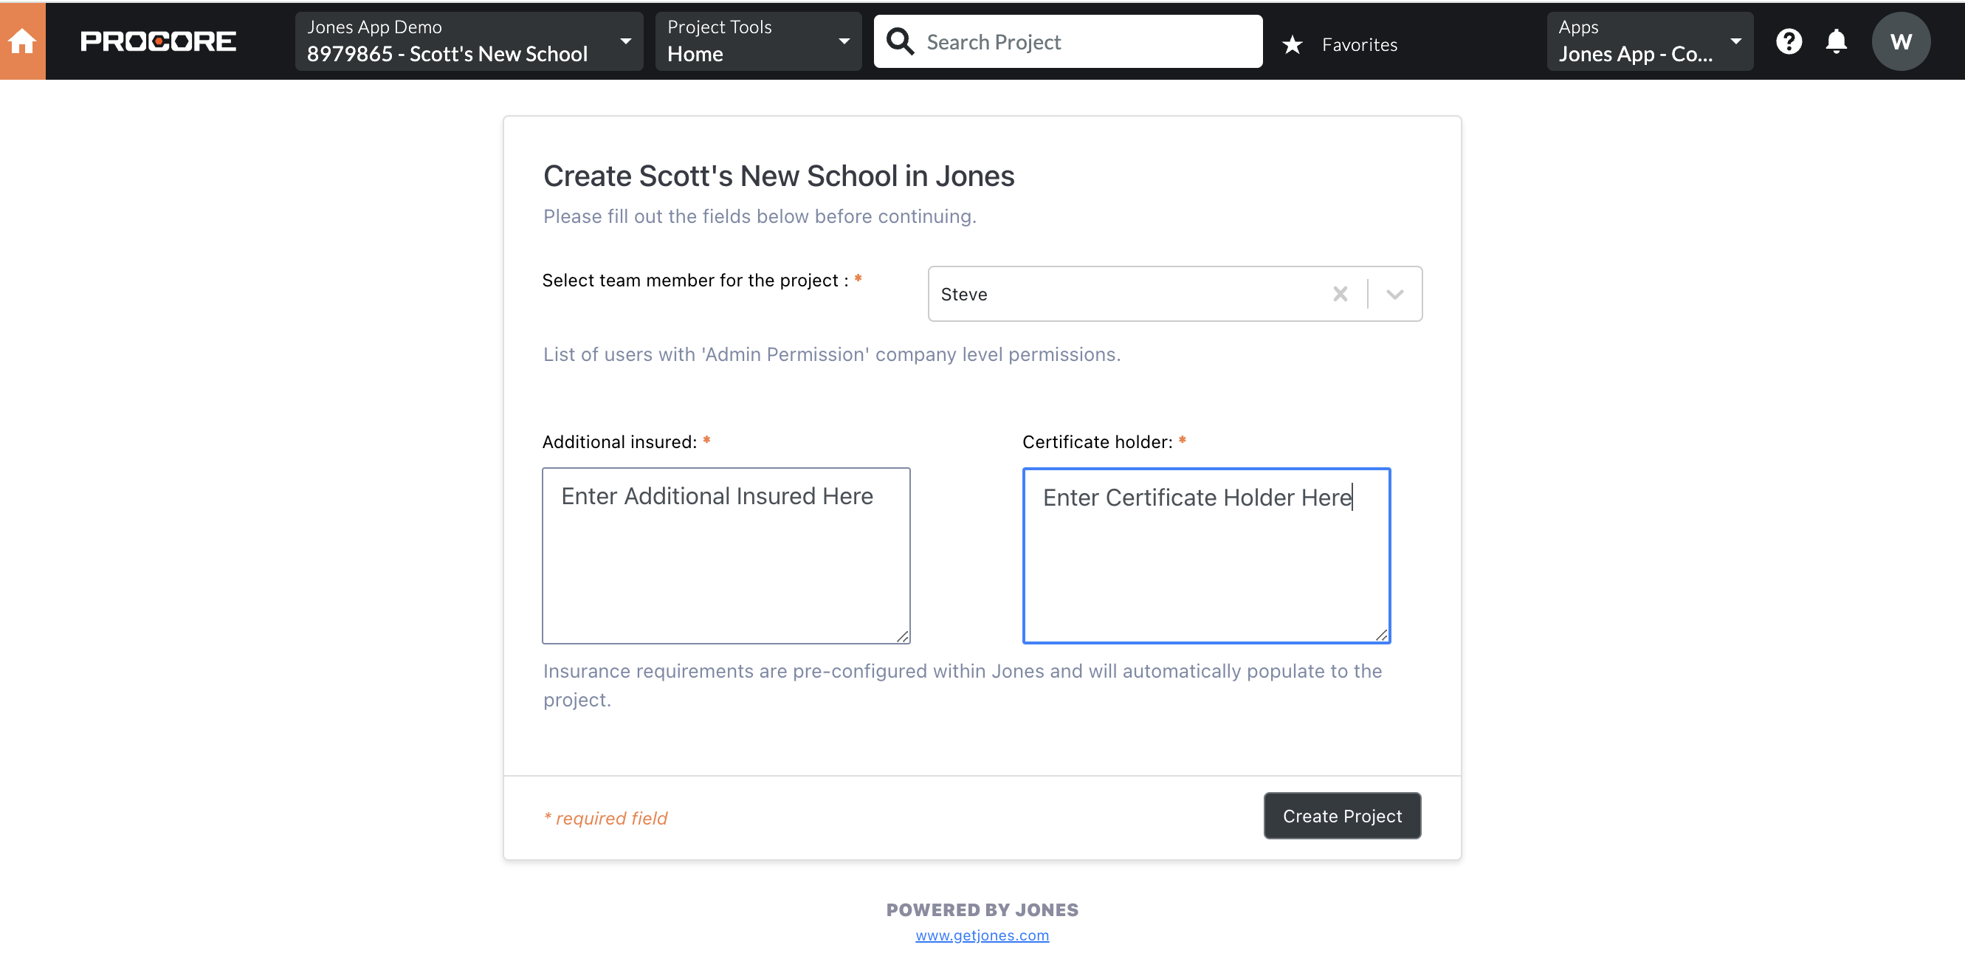Open the help question mark icon
This screenshot has height=970, width=1965.
pyautogui.click(x=1788, y=41)
